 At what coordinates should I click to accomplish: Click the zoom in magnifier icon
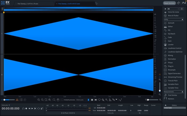39,100
